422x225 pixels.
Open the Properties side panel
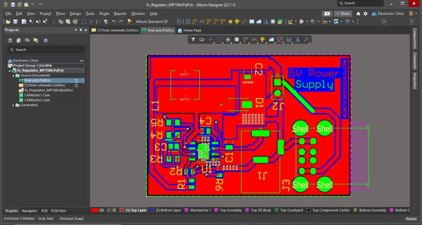(x=415, y=81)
